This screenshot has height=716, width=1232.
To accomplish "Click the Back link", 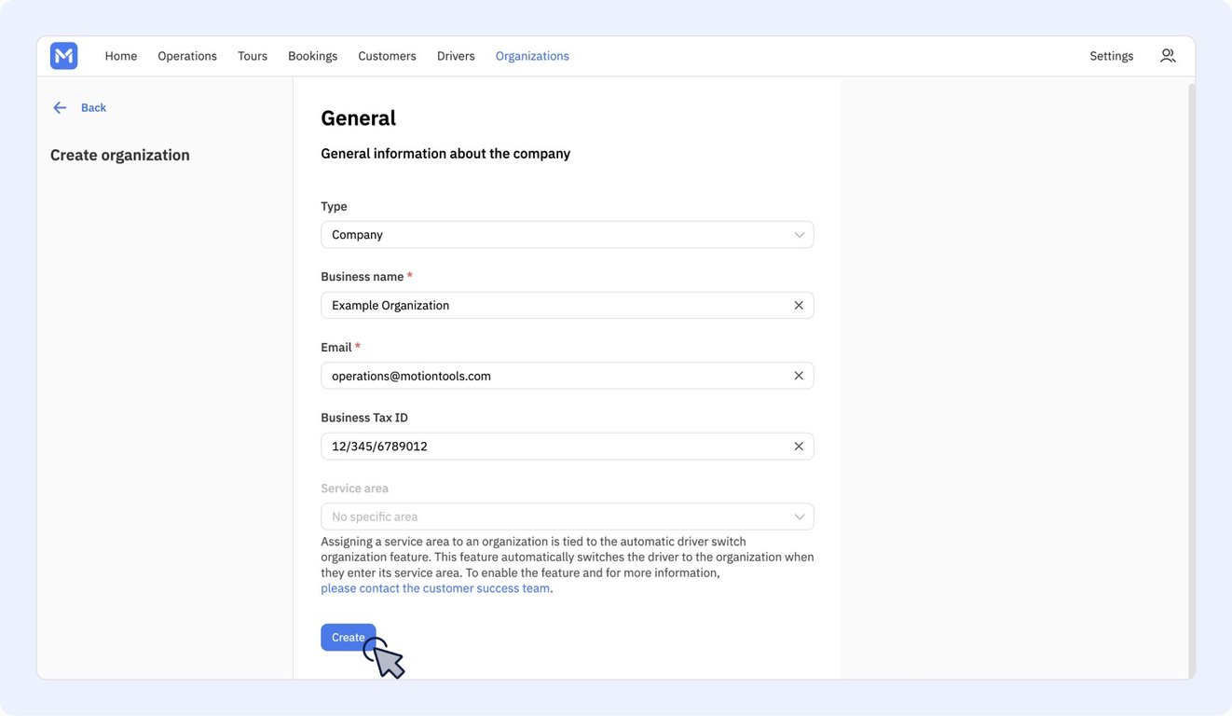I will (93, 108).
